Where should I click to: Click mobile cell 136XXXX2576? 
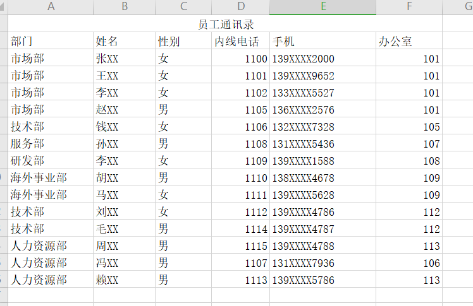322,109
